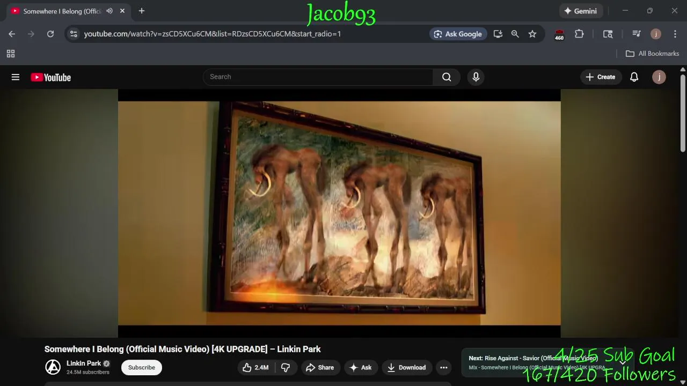This screenshot has width=687, height=386.
Task: Click 24.5M subscribers text
Action: [88, 372]
